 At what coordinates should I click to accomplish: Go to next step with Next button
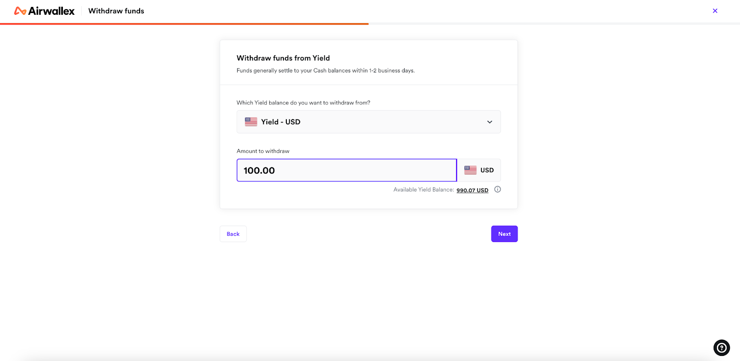click(x=504, y=234)
